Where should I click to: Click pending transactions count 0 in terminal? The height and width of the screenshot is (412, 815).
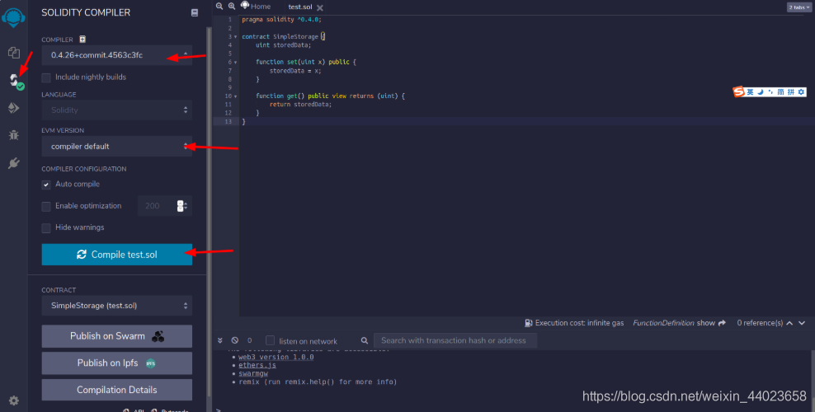249,340
